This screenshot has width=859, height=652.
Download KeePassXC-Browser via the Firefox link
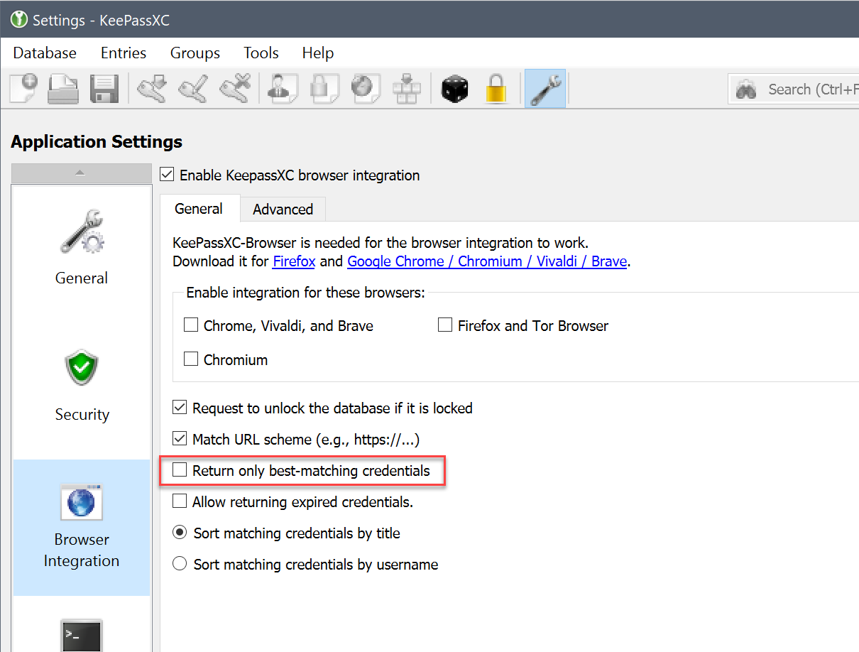tap(293, 261)
